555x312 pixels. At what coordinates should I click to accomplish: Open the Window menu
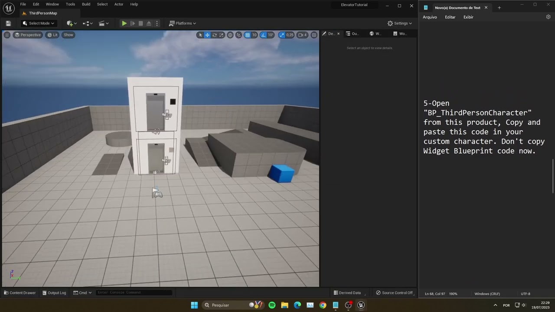pos(52,4)
